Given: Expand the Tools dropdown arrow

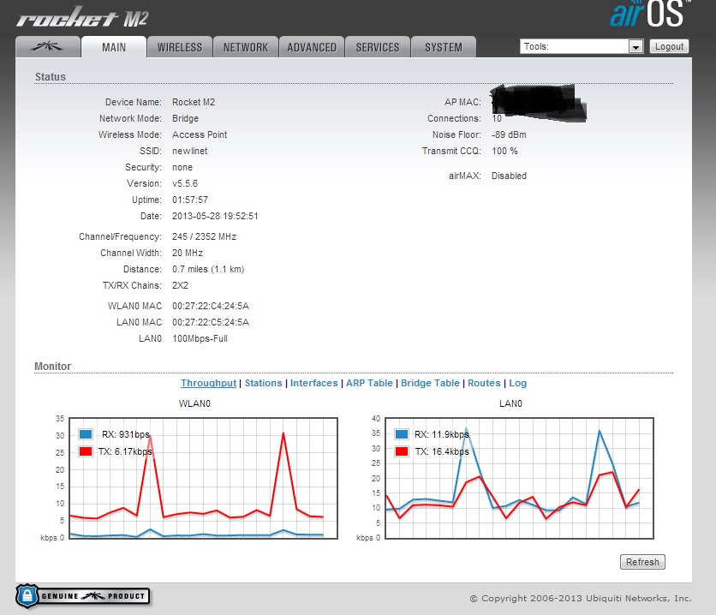Looking at the screenshot, I should (635, 46).
